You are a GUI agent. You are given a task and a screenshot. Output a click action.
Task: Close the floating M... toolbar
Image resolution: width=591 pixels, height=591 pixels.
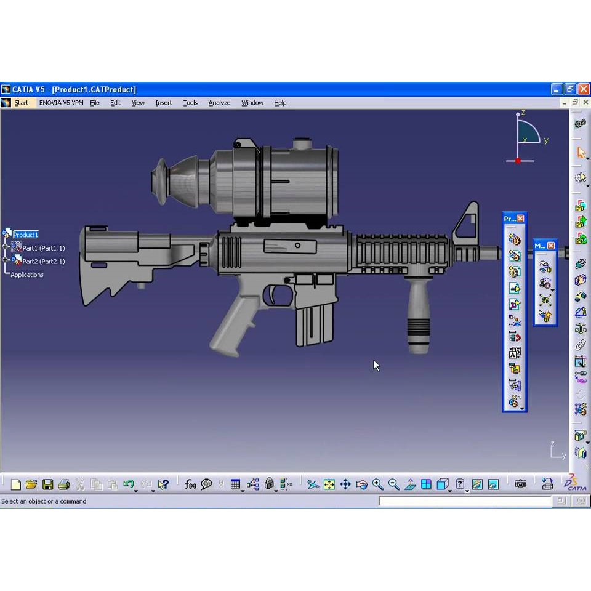(x=551, y=246)
